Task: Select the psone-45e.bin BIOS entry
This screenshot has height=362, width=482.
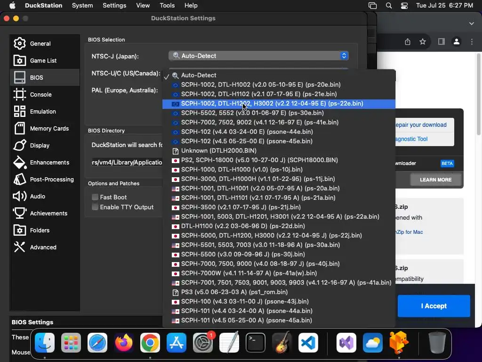Action: 279,141
